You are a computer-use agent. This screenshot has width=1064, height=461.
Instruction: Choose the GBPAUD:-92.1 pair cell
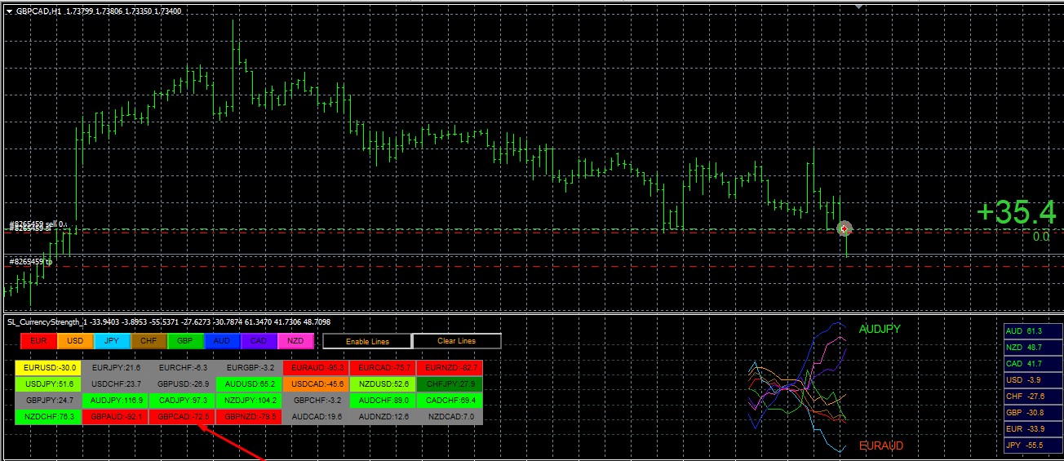point(115,417)
